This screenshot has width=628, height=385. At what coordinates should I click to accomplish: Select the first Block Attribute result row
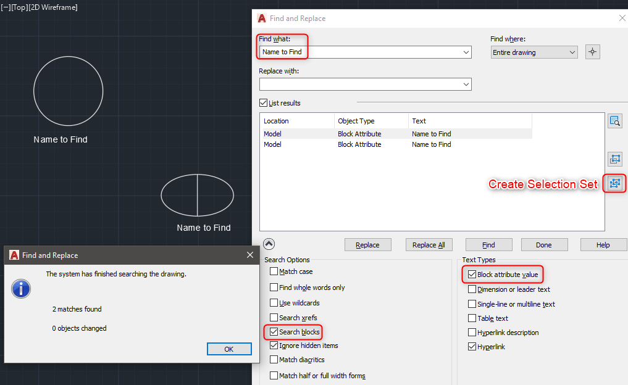coord(371,133)
